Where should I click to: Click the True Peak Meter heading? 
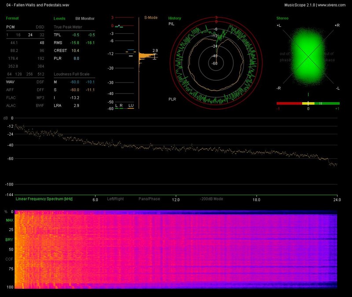tap(68, 27)
